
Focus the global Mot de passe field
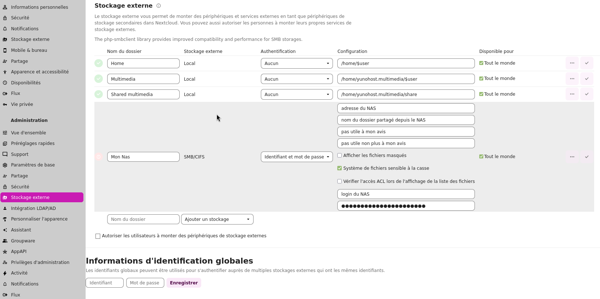pos(145,283)
